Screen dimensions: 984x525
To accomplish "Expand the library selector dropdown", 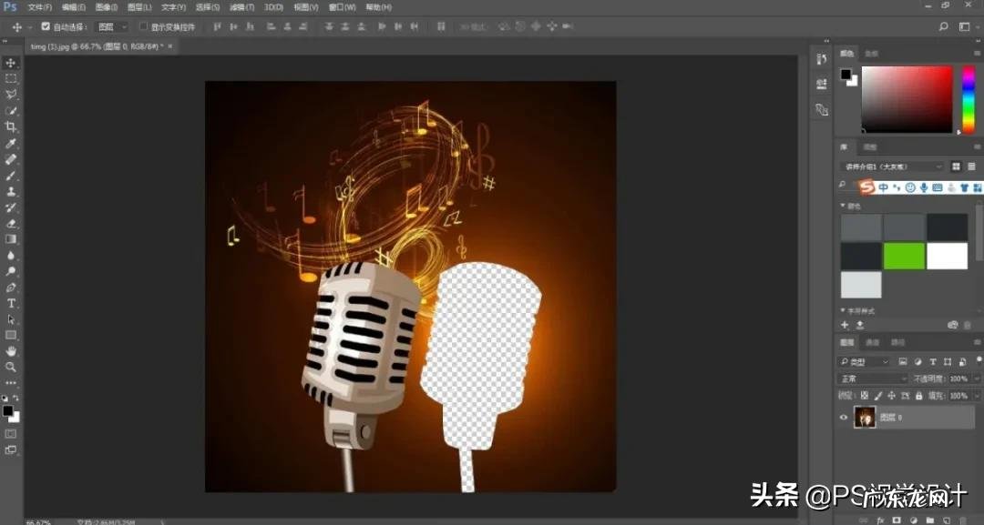I will click(x=893, y=167).
